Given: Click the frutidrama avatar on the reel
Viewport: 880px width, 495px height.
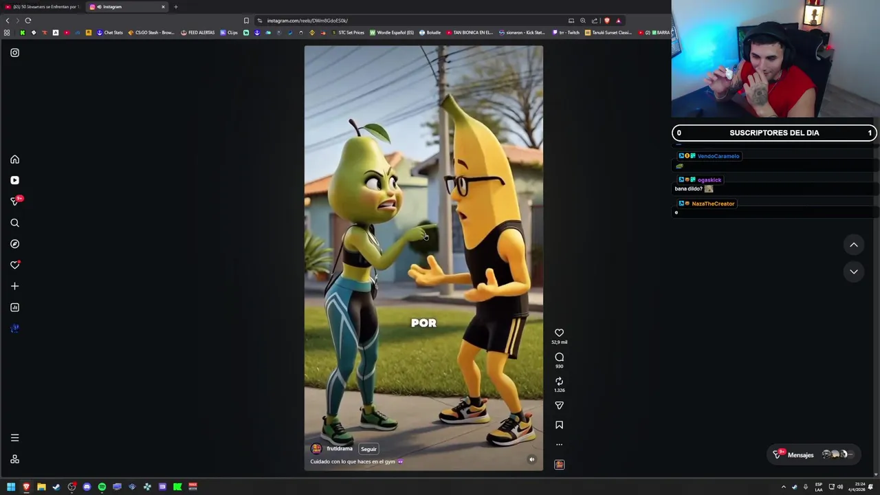Looking at the screenshot, I should (316, 449).
